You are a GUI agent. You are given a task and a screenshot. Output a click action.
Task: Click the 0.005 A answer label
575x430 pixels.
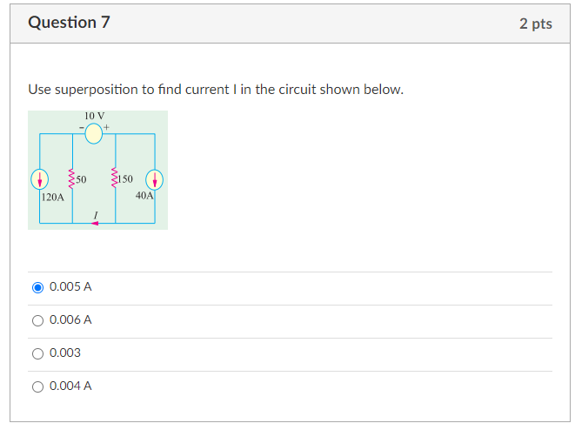[70, 286]
